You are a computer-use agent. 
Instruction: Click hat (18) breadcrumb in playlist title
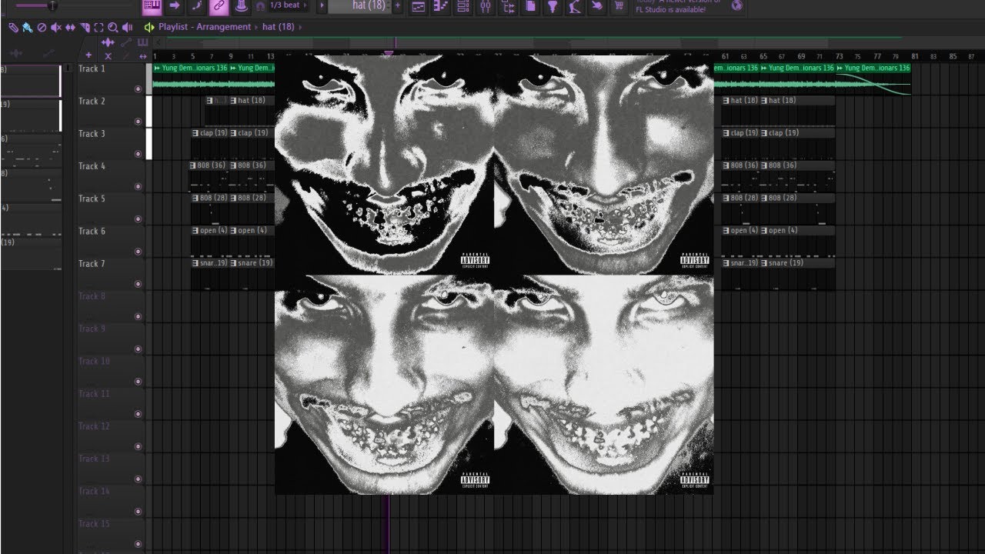click(279, 27)
